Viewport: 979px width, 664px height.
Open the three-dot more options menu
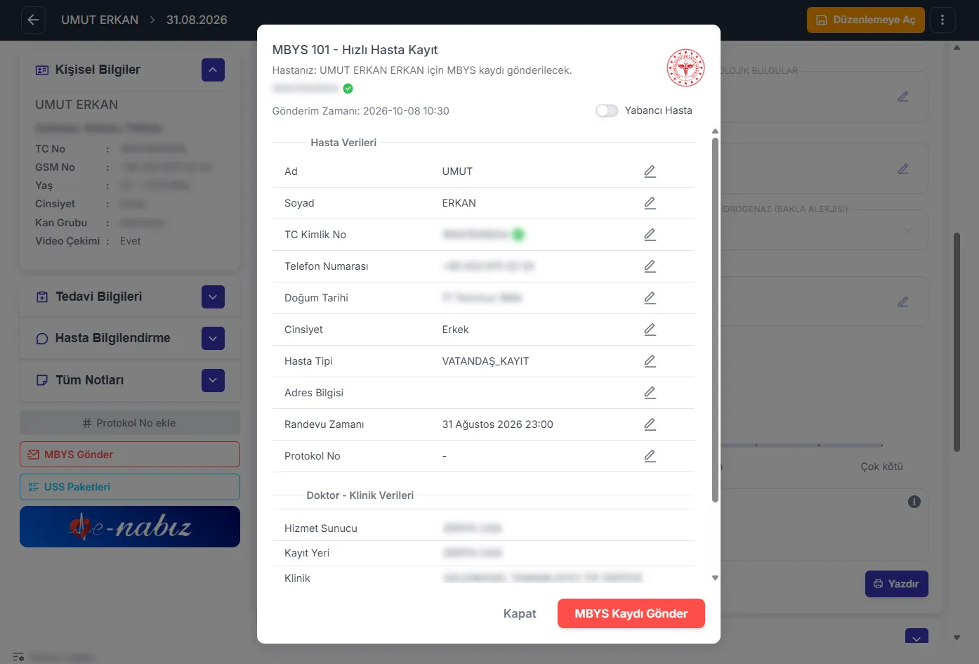point(942,20)
